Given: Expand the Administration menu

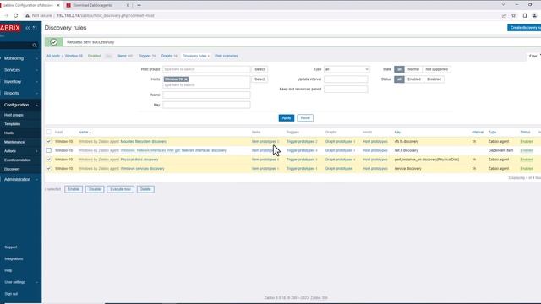Looking at the screenshot, I should click(x=20, y=180).
